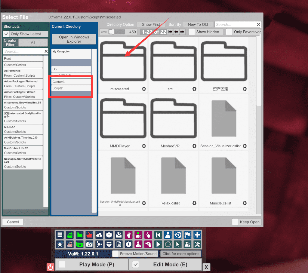Open the Sort By 'New To Old' dropdown

tap(198, 25)
